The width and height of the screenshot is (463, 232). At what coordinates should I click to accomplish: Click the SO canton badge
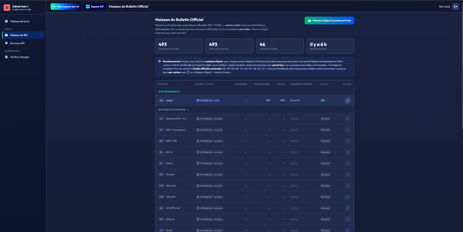(x=161, y=219)
